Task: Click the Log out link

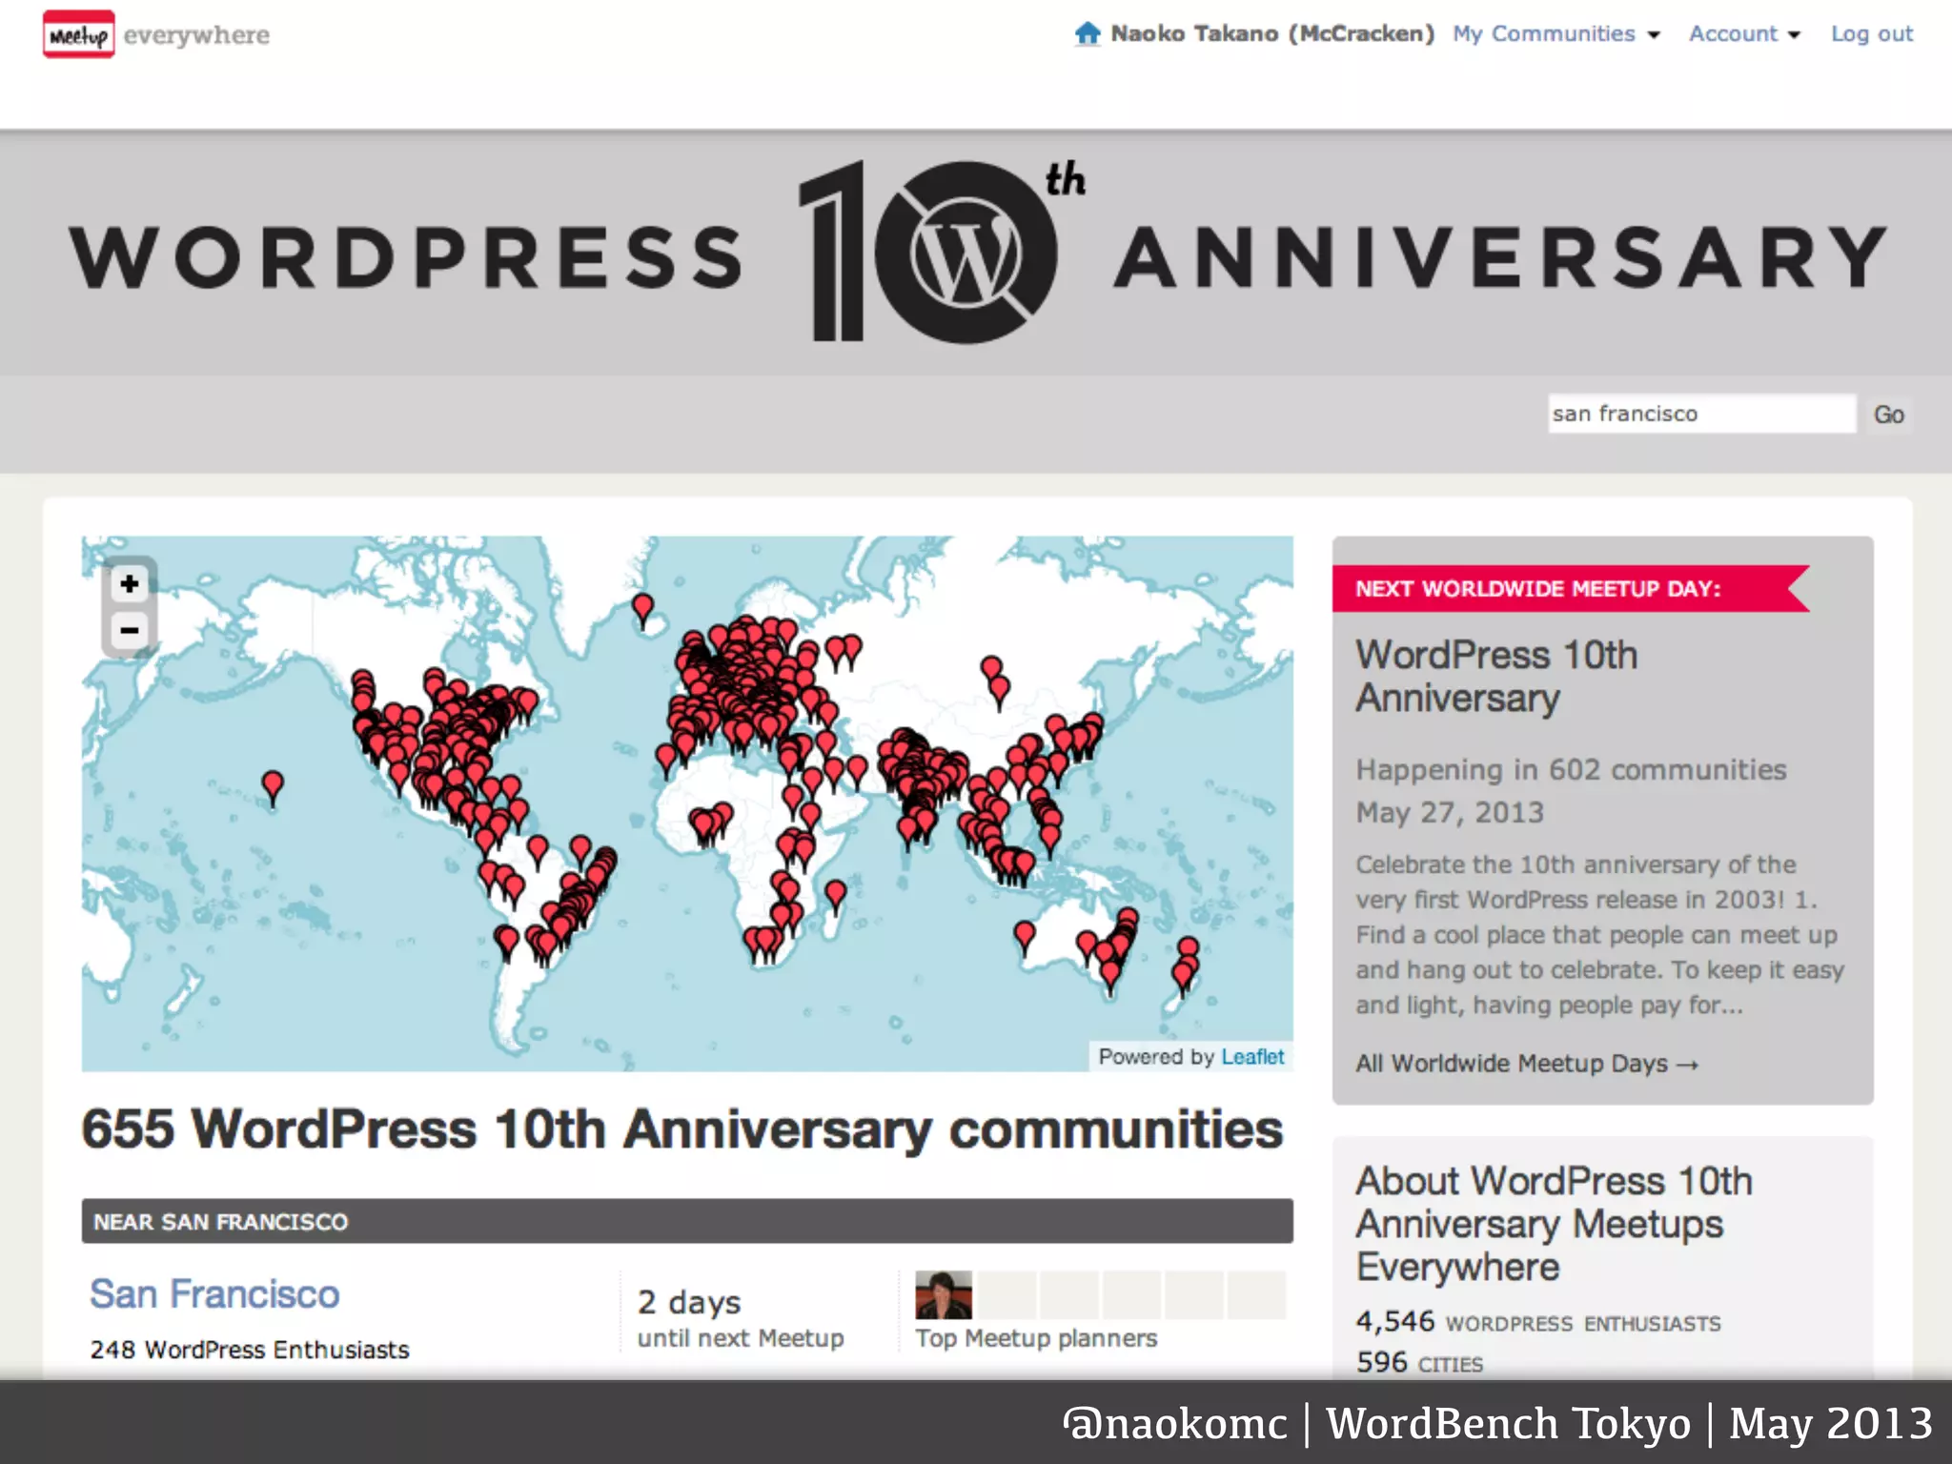Action: [x=1871, y=34]
